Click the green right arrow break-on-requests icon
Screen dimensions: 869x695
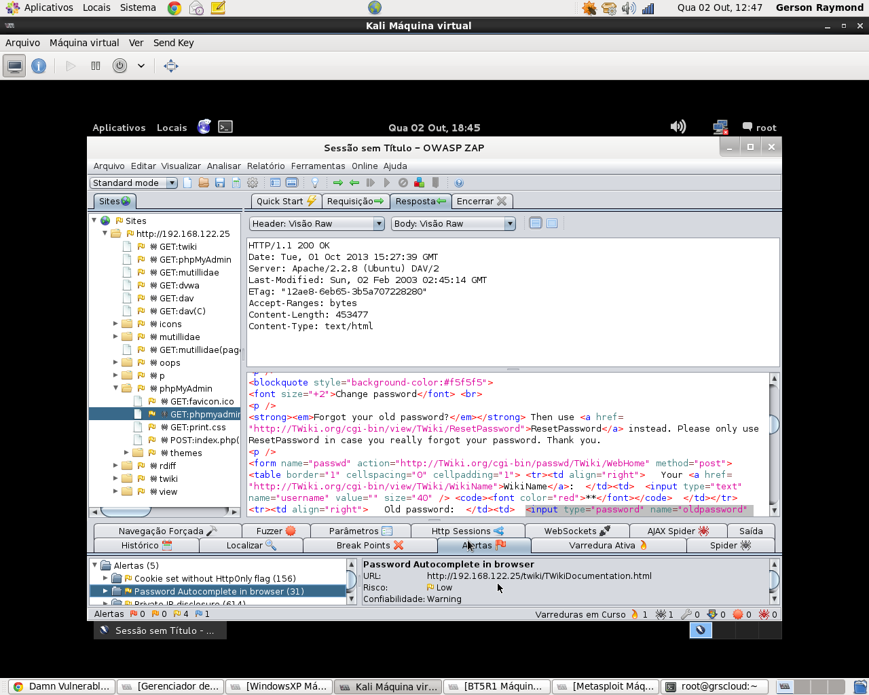[338, 183]
